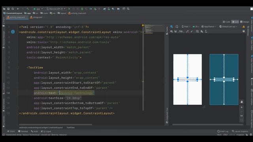Switch to Split view mode
Screen dimensions: 253x142
point(235,22)
